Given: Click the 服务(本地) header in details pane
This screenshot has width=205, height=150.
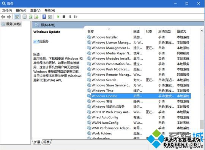Looking at the screenshot, I should click(x=48, y=25).
